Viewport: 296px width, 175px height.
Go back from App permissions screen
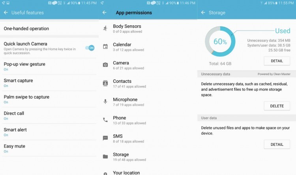(105, 13)
